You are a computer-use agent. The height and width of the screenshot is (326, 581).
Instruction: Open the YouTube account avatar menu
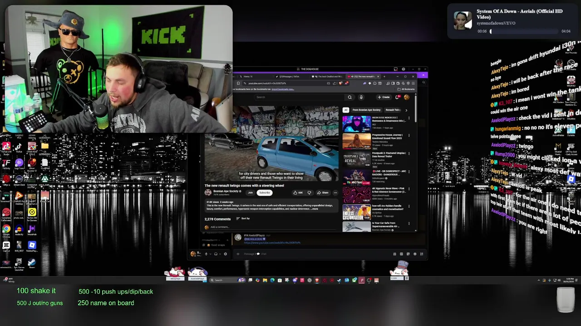pyautogui.click(x=407, y=97)
